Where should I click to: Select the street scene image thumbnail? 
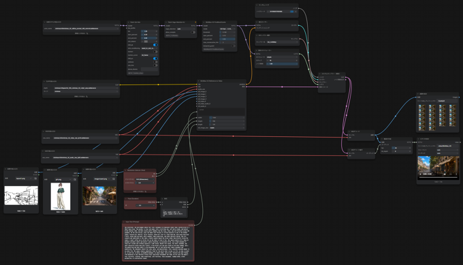click(99, 196)
